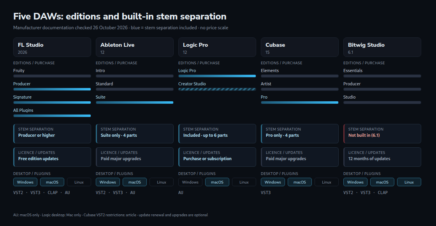Image resolution: width=436 pixels, height=226 pixels.
Task: Click the "VST3" format under Cubase
Action: (x=266, y=192)
